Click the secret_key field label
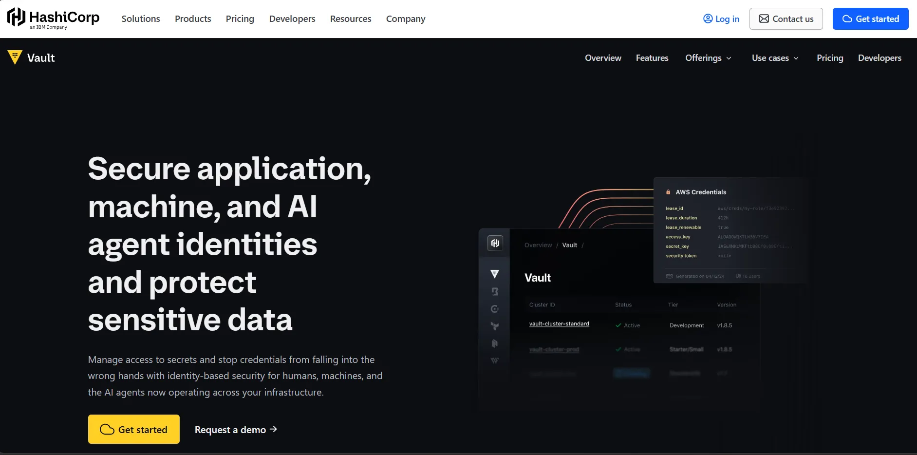The width and height of the screenshot is (917, 455). (x=677, y=246)
